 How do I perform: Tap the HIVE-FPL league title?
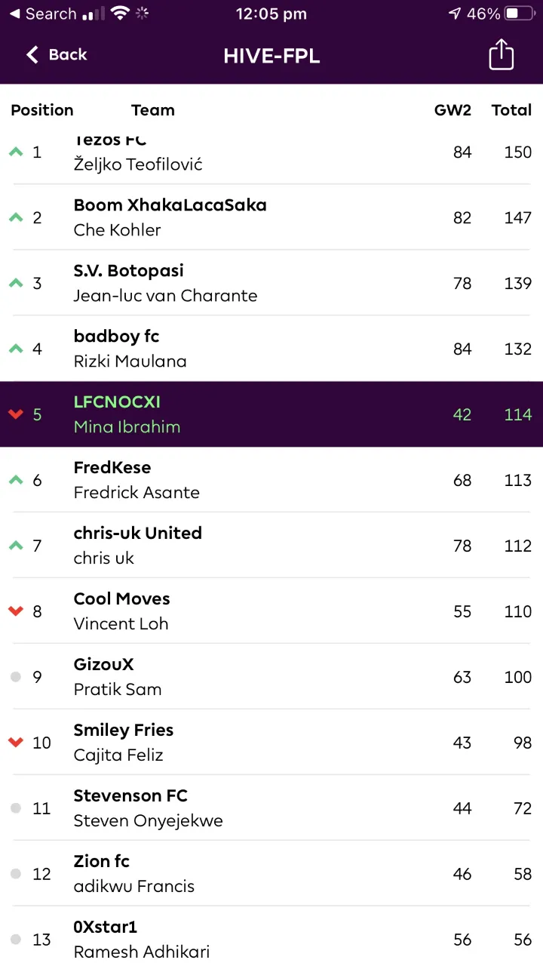(x=271, y=56)
